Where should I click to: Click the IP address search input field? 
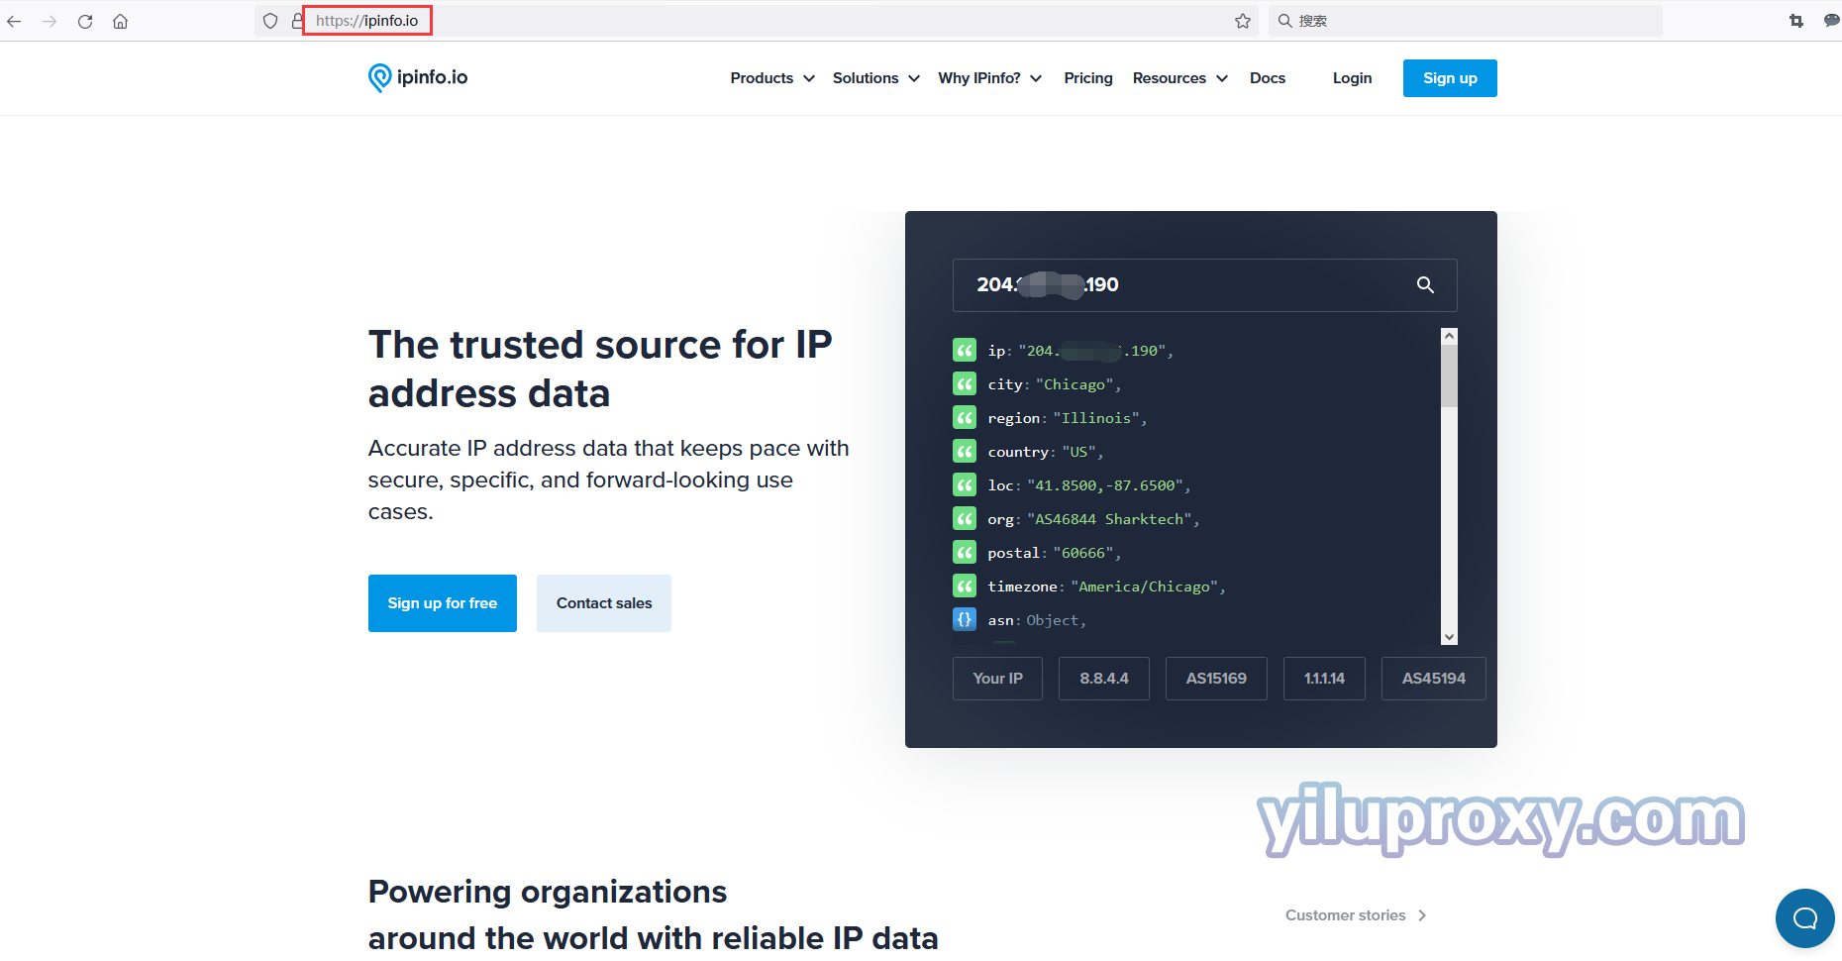[x=1204, y=285]
